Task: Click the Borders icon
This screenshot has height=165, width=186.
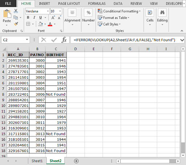Action: coord(28,24)
